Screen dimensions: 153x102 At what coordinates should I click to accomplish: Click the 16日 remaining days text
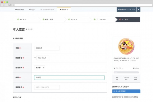pyautogui.click(x=136, y=80)
